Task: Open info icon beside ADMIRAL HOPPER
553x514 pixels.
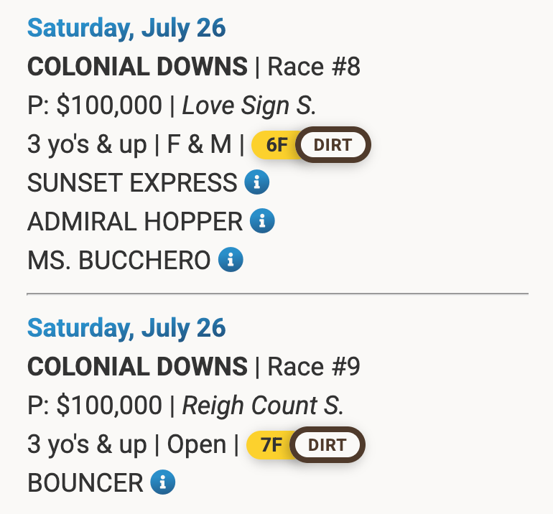Action: pos(262,221)
